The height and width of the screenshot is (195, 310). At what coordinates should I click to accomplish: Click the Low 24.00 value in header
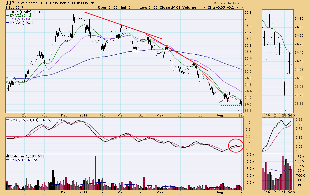(x=148, y=7)
